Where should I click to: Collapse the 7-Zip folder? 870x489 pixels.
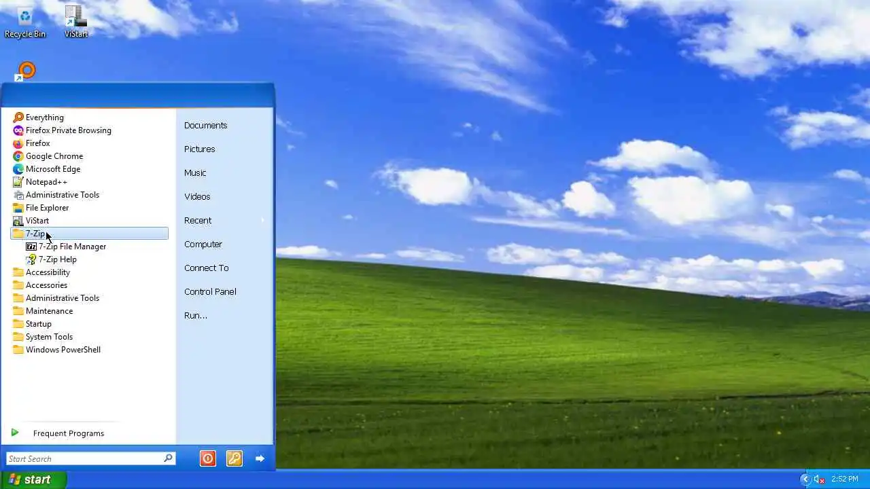click(89, 234)
